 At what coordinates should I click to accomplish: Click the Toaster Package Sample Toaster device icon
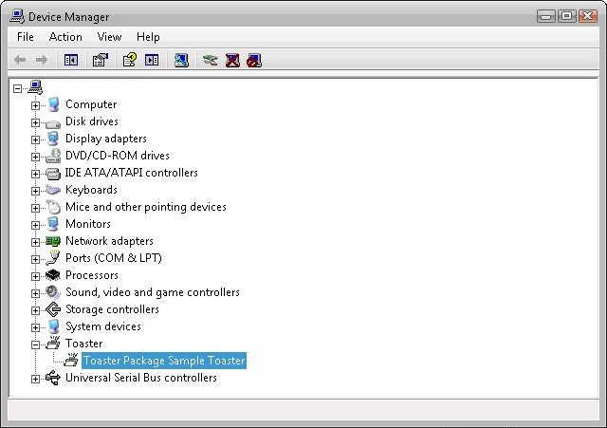click(x=71, y=360)
